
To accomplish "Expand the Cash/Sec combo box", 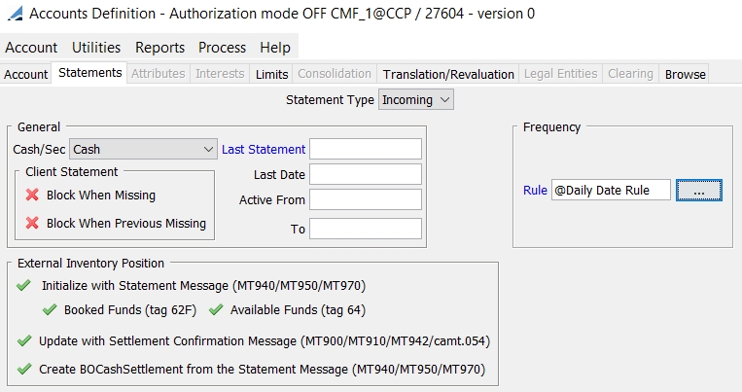I will pyautogui.click(x=143, y=149).
